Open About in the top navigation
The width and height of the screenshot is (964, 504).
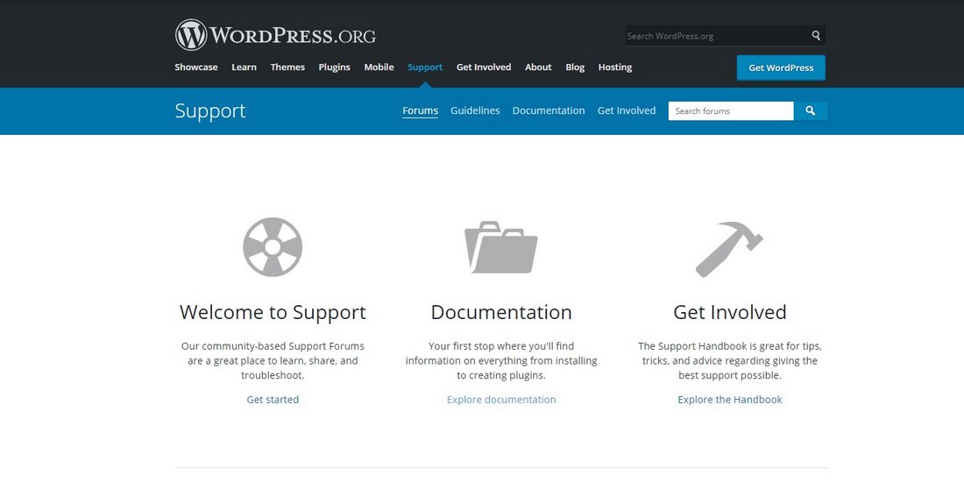tap(538, 67)
